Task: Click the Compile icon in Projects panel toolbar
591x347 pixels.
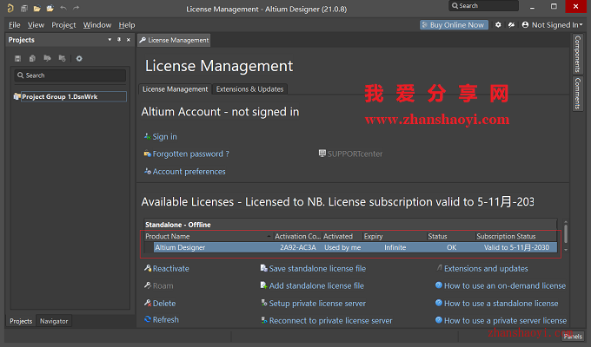Action: (x=32, y=58)
